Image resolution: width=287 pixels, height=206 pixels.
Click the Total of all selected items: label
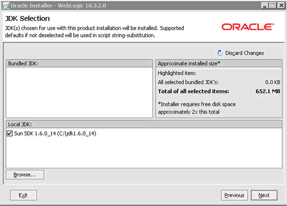(193, 91)
